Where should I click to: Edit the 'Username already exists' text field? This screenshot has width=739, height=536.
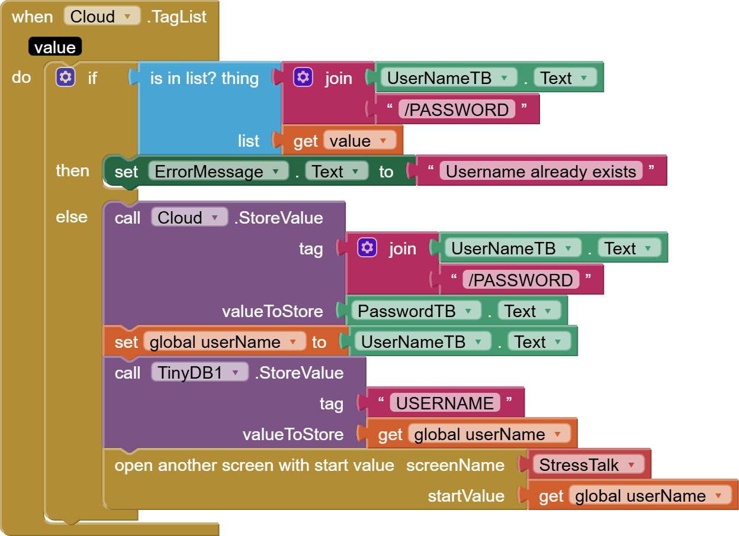coord(541,172)
